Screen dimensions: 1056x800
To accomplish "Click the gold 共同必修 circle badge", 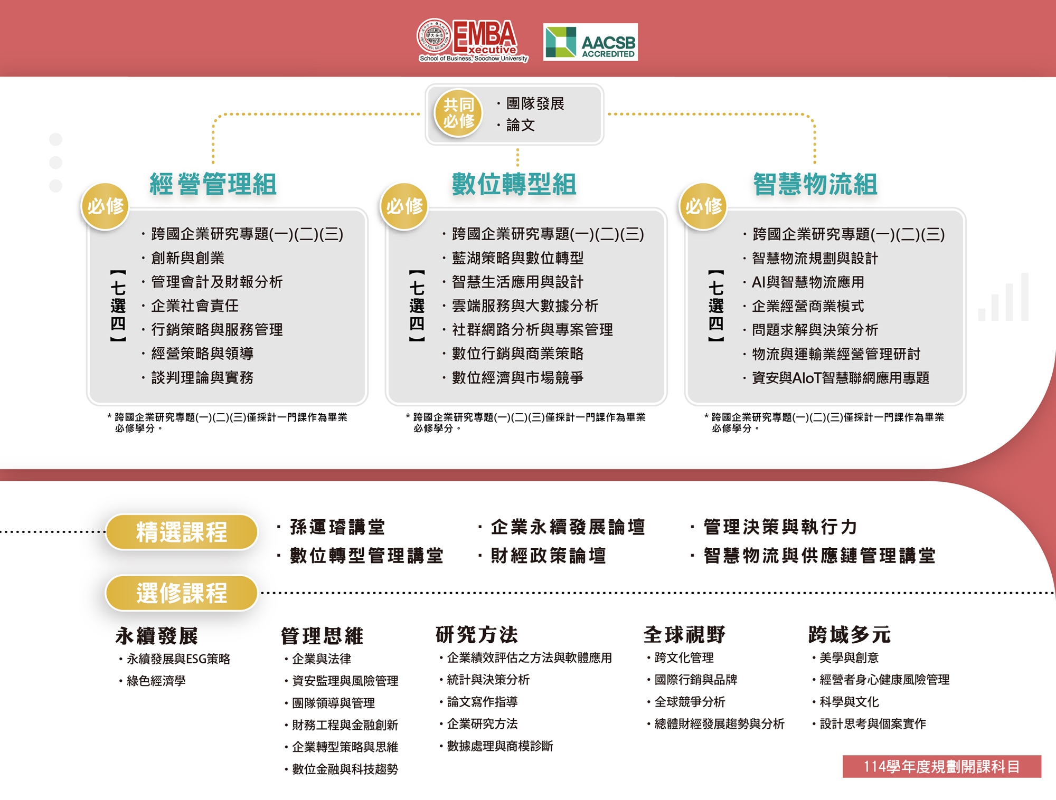I will click(x=458, y=113).
